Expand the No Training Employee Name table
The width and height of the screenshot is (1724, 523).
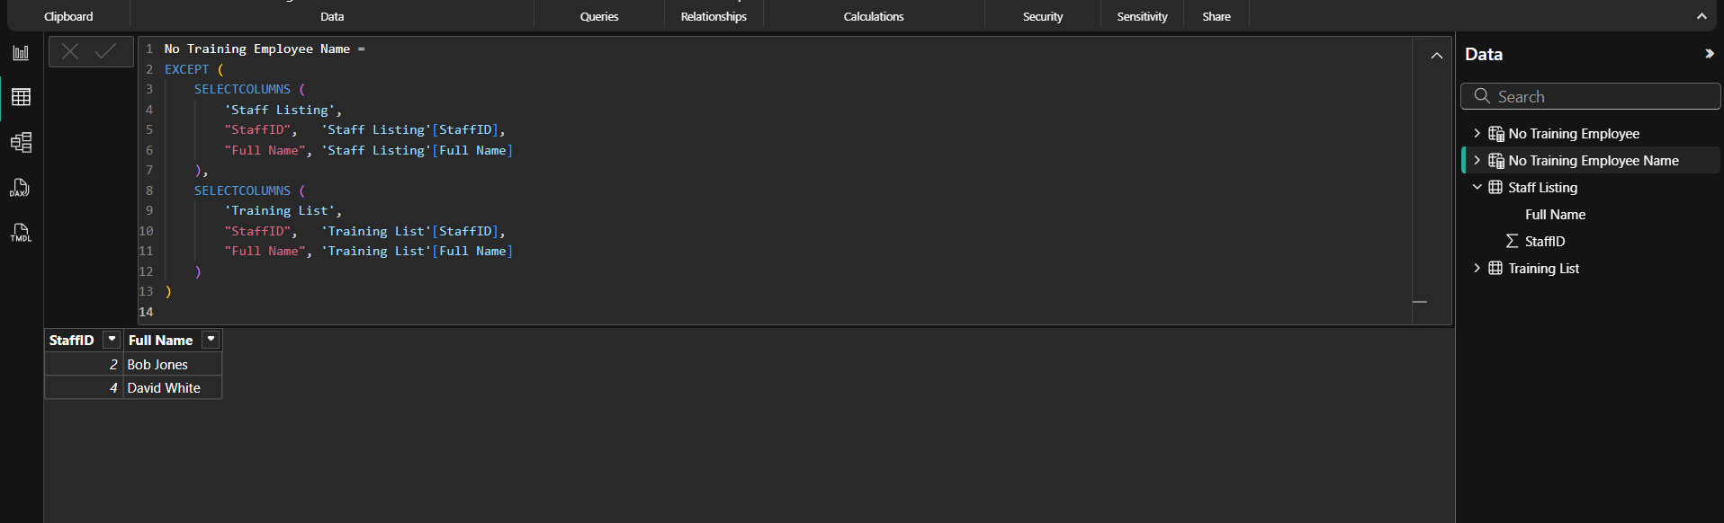(1477, 160)
